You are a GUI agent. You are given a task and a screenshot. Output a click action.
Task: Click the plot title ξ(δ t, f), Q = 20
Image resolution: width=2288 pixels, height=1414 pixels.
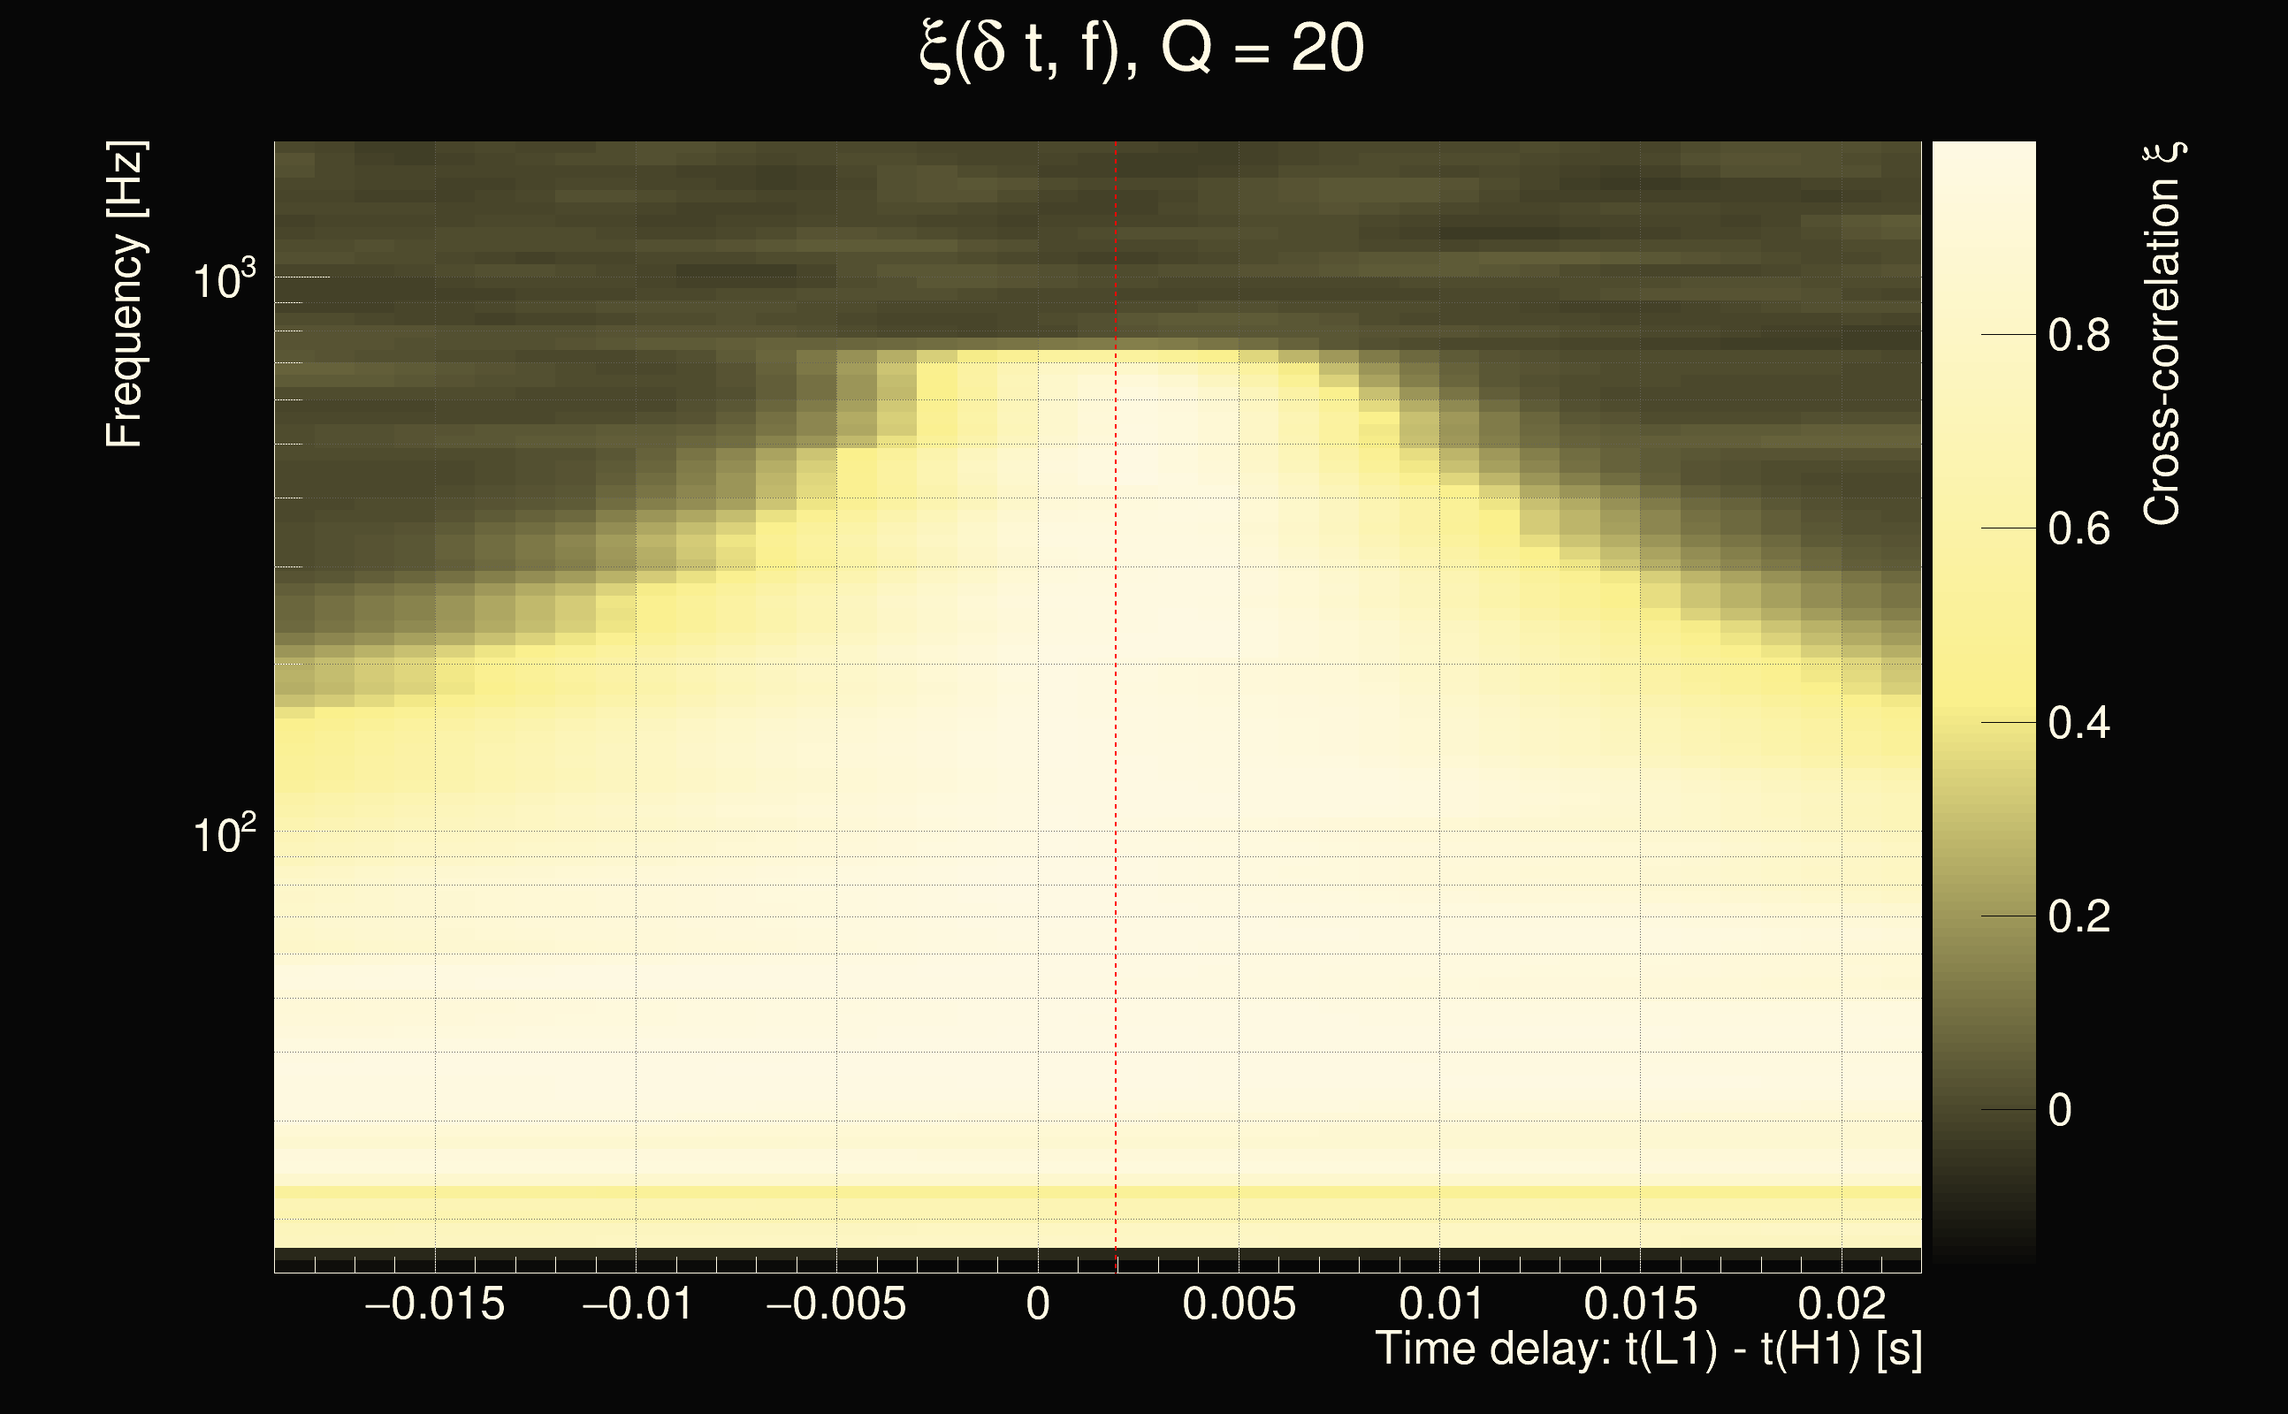click(x=1141, y=49)
